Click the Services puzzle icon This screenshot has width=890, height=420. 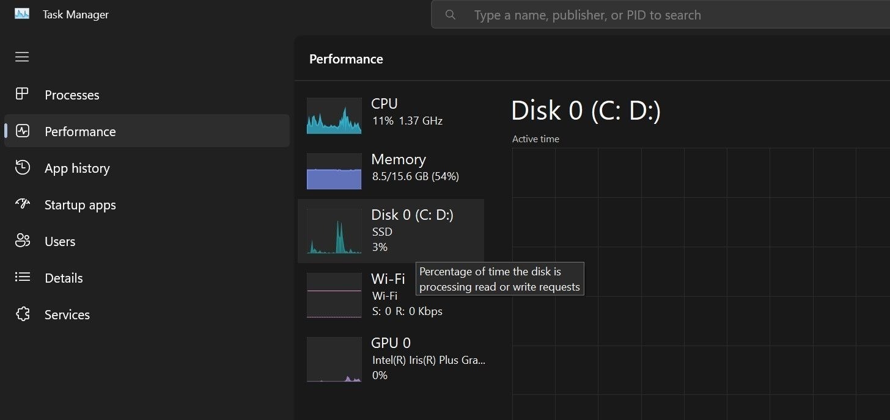click(23, 314)
